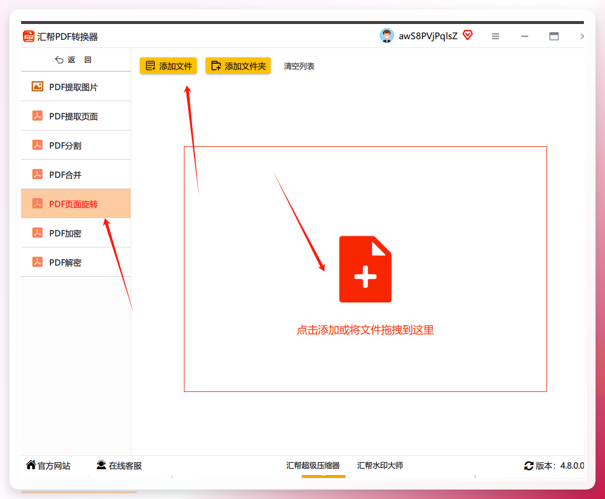Click the username awS8PVjPqlsZ

pyautogui.click(x=428, y=36)
